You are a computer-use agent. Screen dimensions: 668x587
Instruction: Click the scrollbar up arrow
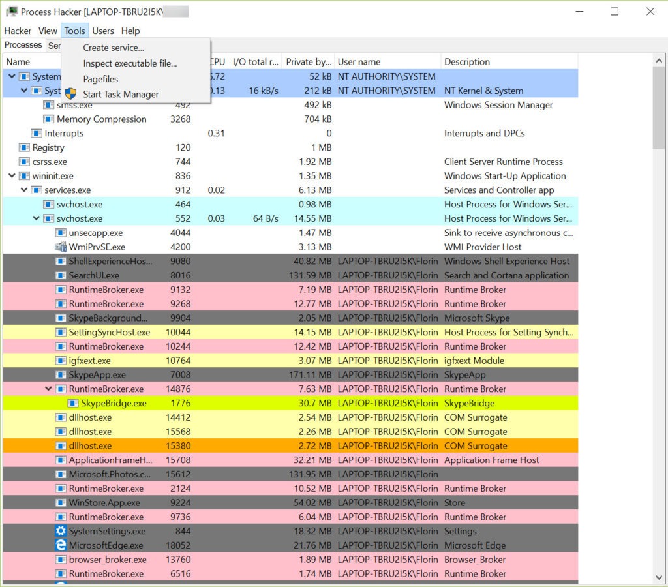(659, 61)
